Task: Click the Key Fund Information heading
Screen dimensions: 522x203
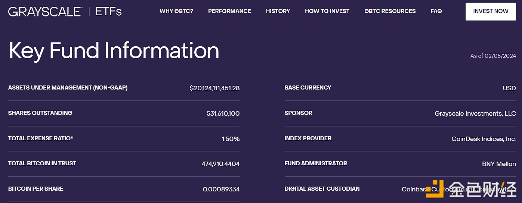Action: point(114,51)
